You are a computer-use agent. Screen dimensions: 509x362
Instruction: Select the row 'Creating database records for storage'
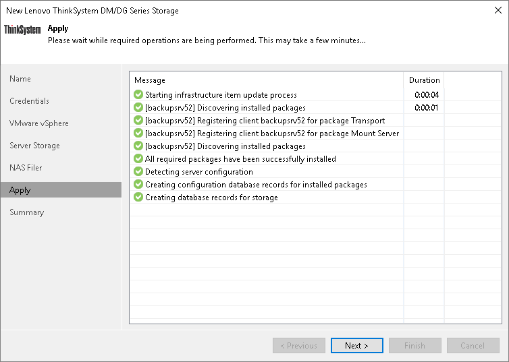click(315, 197)
